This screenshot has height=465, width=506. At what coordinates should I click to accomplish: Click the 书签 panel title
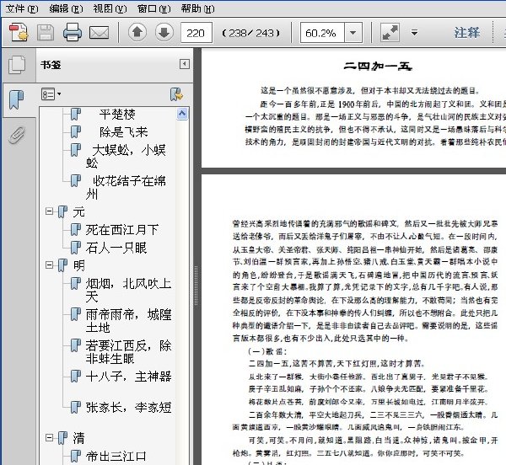pos(51,65)
